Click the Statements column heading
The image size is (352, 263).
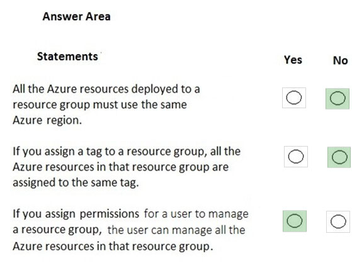(67, 57)
